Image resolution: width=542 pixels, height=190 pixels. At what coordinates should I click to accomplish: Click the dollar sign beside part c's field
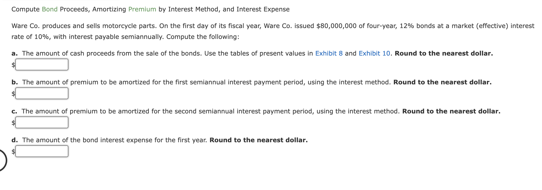coord(13,122)
